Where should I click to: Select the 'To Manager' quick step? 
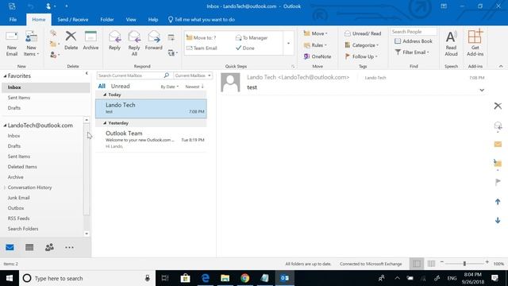tap(252, 37)
